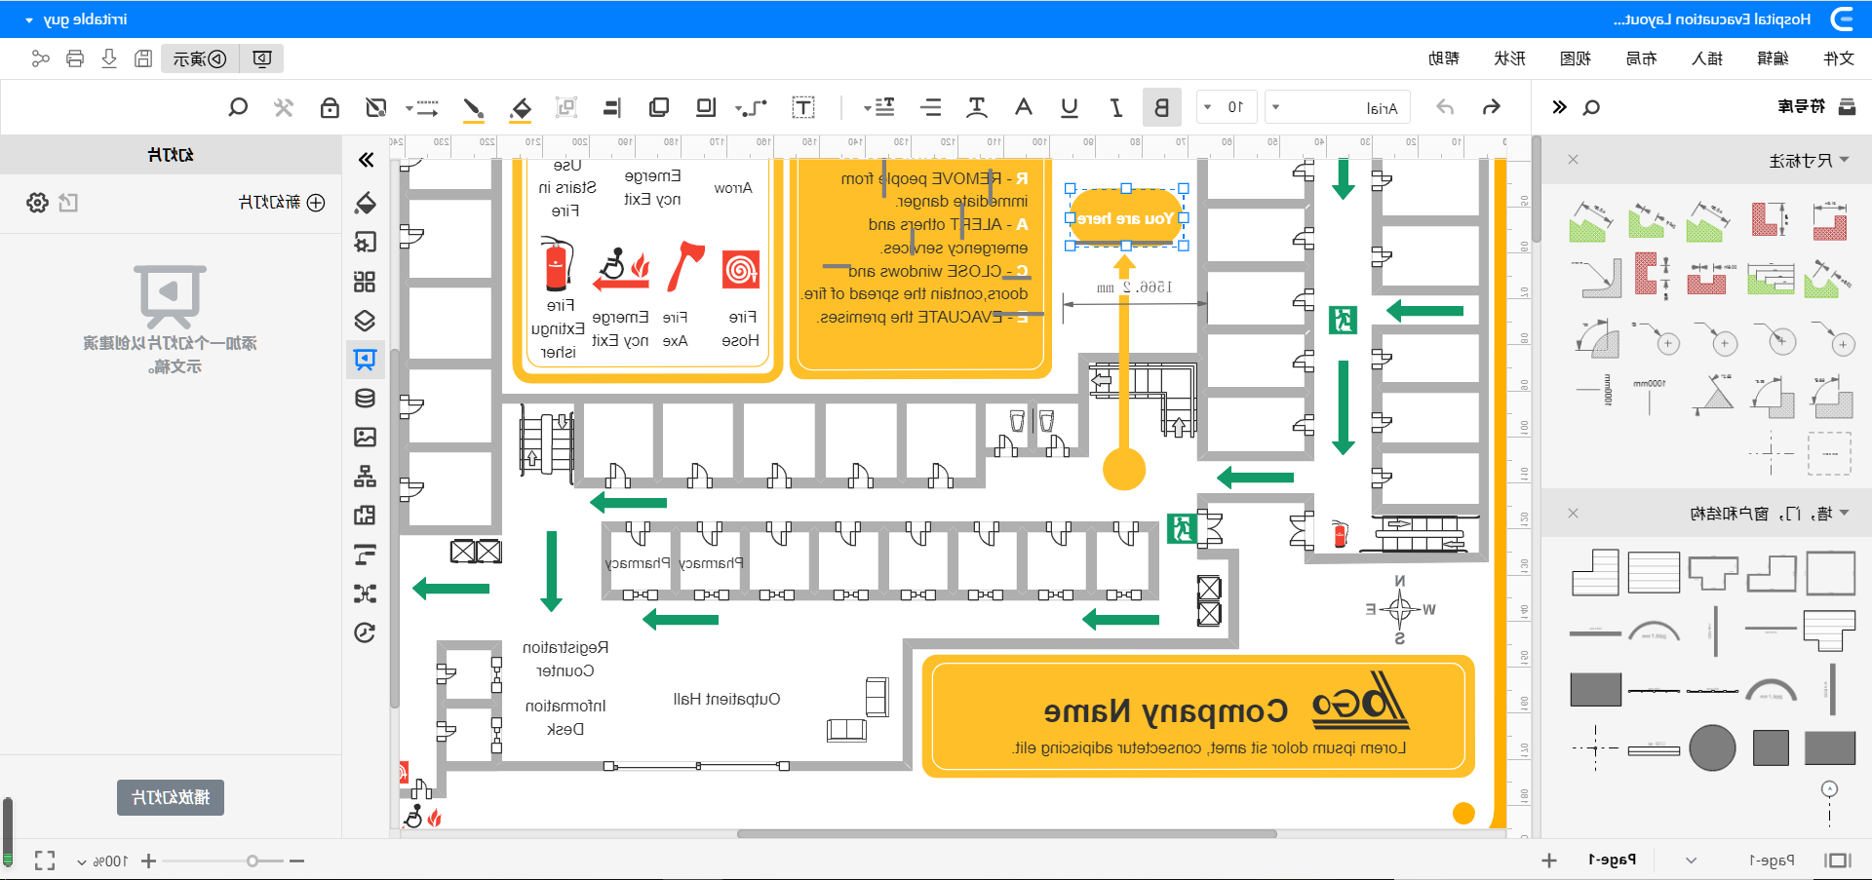This screenshot has height=880, width=1872.
Task: Click the slideshow screen icon beside 演示
Action: tap(261, 58)
